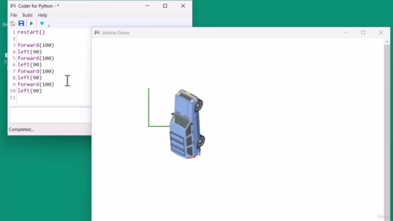Click left(90) on line 6
Screen dimensions: 393x221
click(29, 64)
